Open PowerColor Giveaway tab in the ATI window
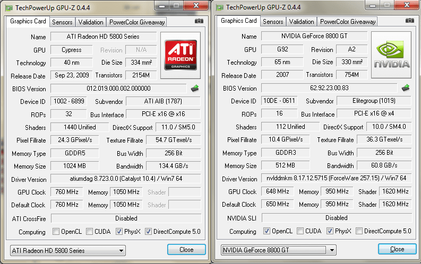Screen dimensions: 421x264 (137, 22)
